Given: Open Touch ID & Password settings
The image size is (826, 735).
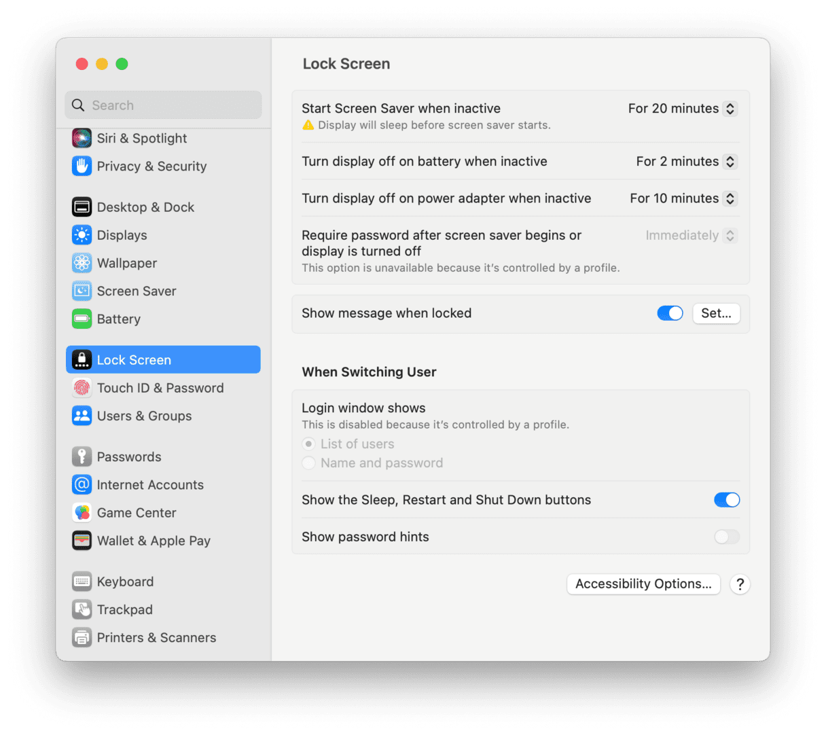Looking at the screenshot, I should 82,388.
